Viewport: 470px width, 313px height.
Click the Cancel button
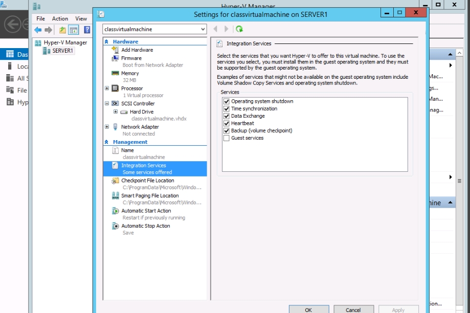pos(353,309)
